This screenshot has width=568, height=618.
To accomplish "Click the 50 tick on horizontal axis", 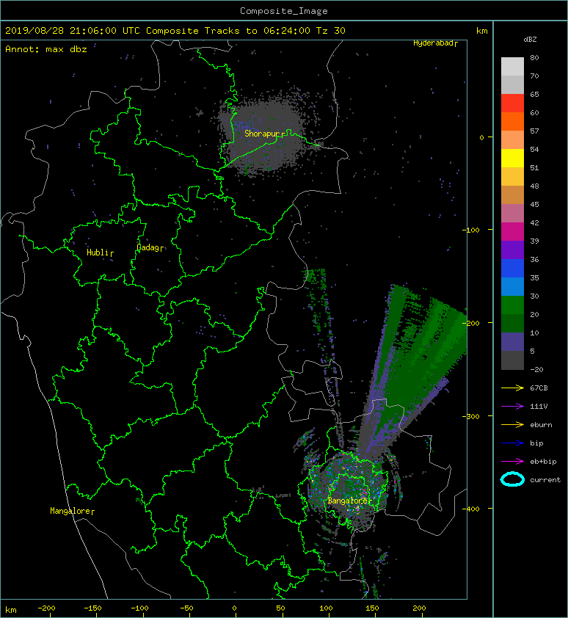I will (280, 608).
